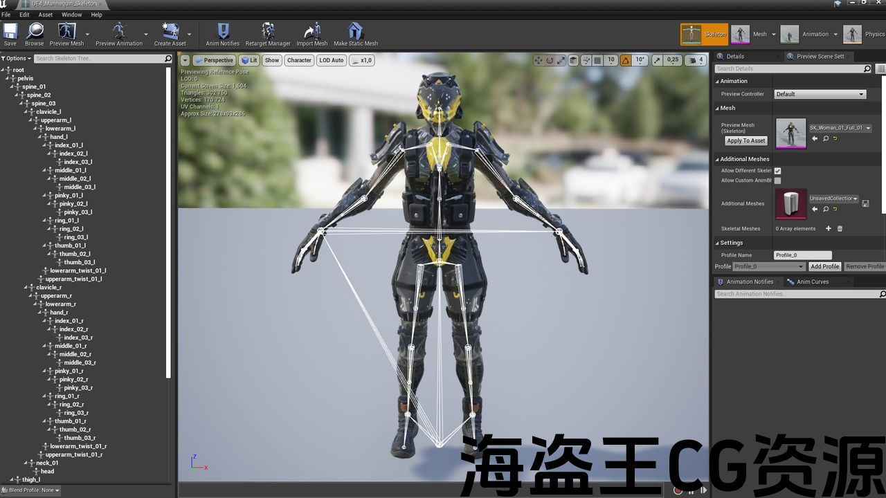Click the Add Profile button
The image size is (886, 498).
pos(824,266)
